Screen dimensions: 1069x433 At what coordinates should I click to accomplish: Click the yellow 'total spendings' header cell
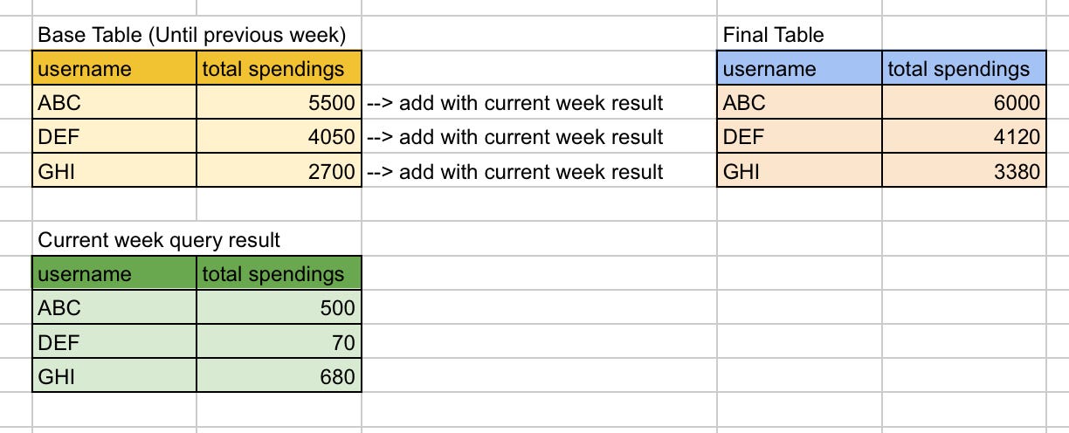click(x=279, y=69)
